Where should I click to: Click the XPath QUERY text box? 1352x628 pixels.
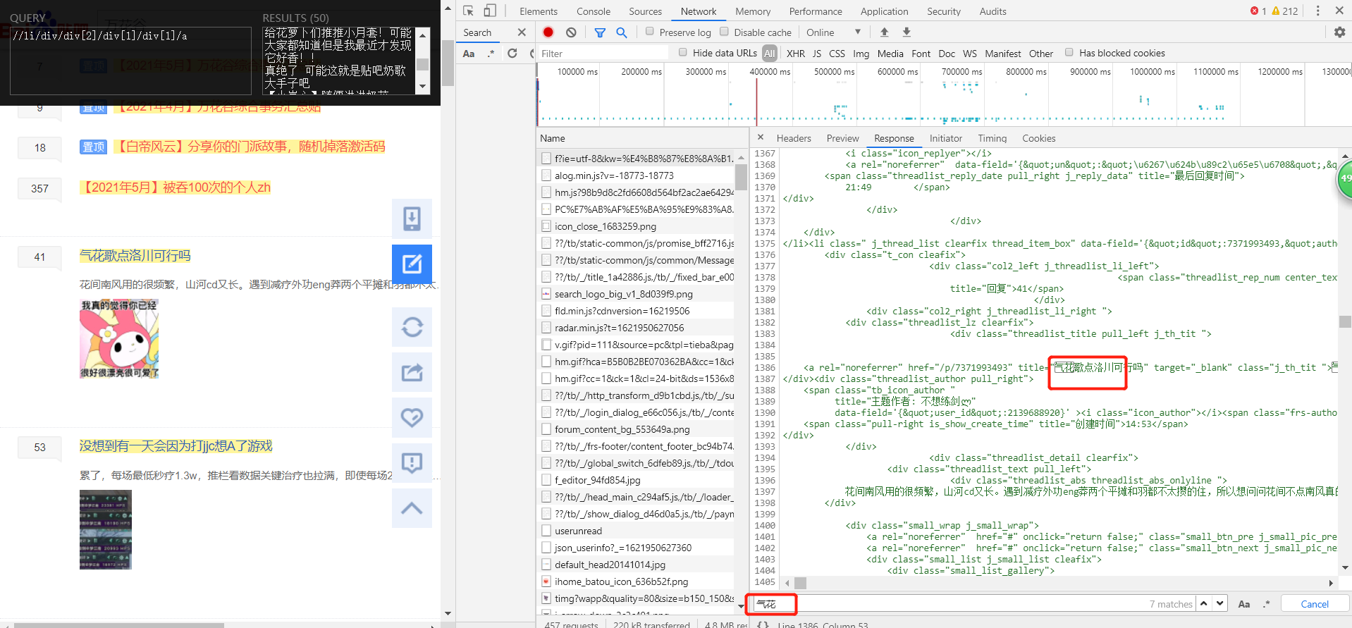pos(130,60)
